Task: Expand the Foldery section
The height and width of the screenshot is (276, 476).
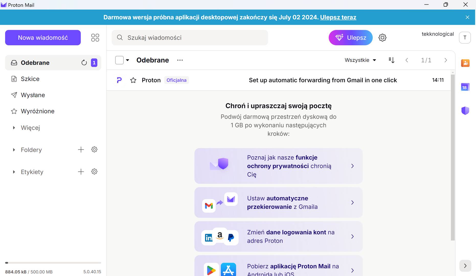Action: click(14, 150)
